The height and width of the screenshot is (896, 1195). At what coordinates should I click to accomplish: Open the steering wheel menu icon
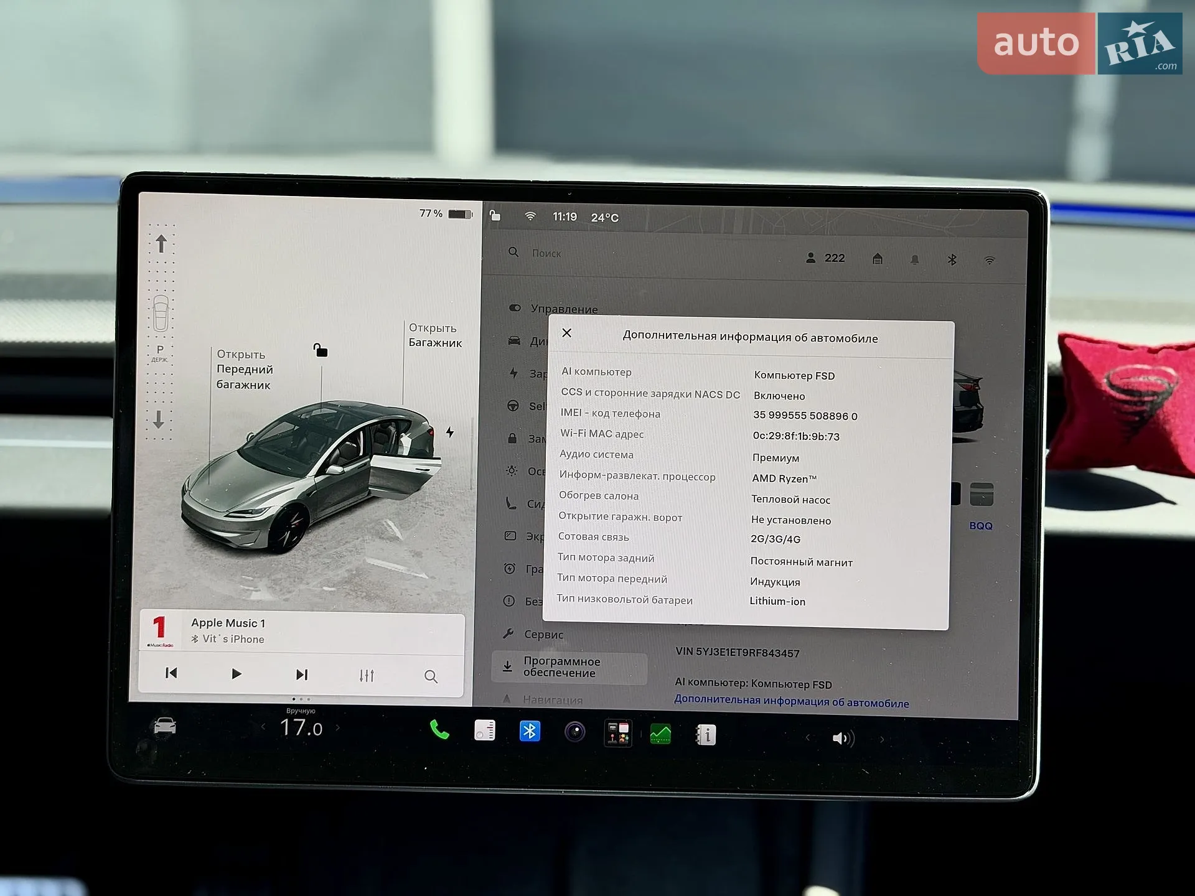tap(513, 406)
